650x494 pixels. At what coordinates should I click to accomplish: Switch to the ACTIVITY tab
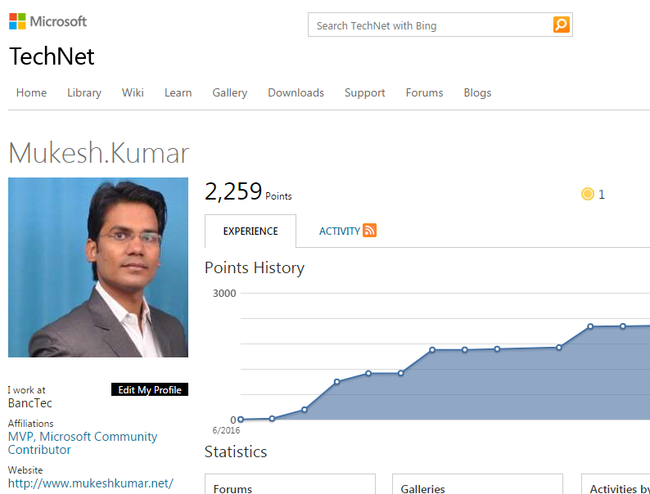click(340, 231)
